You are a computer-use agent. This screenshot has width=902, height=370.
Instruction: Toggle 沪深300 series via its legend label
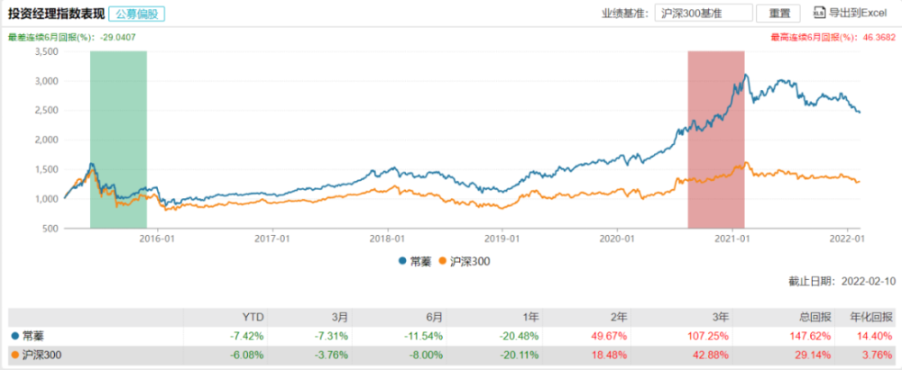click(465, 261)
